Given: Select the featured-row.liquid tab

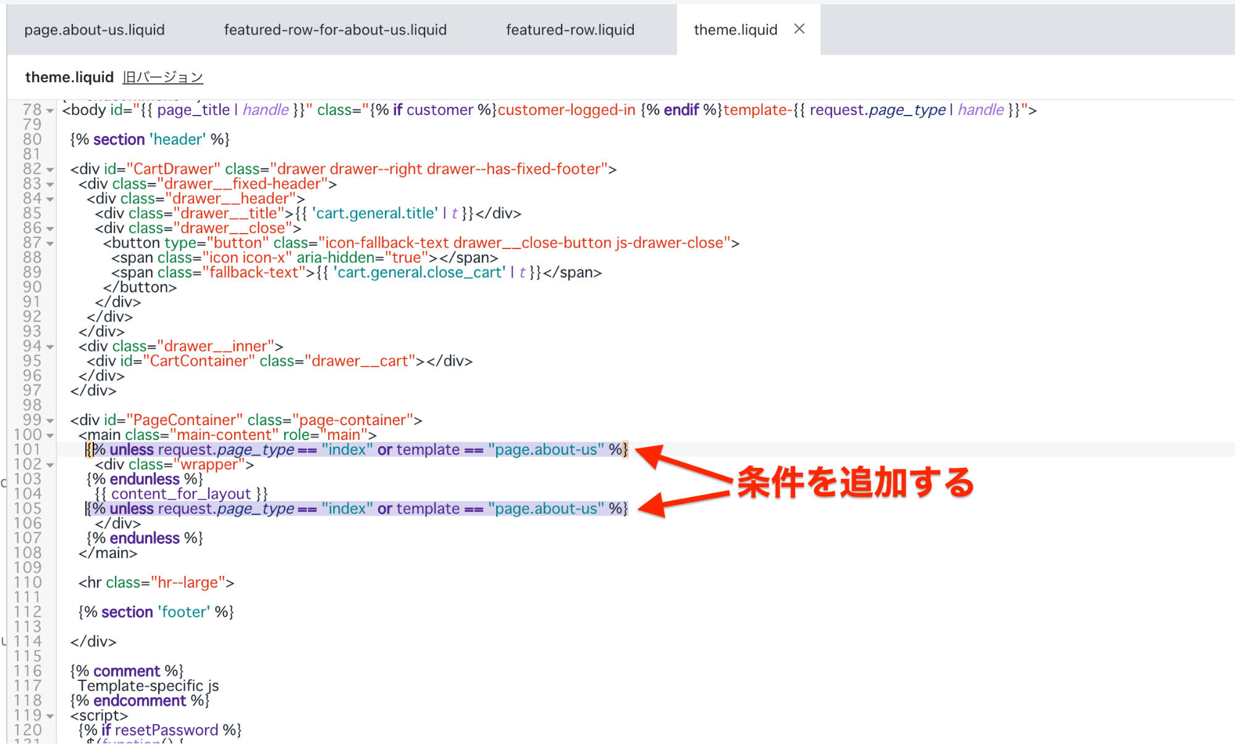Looking at the screenshot, I should (570, 30).
